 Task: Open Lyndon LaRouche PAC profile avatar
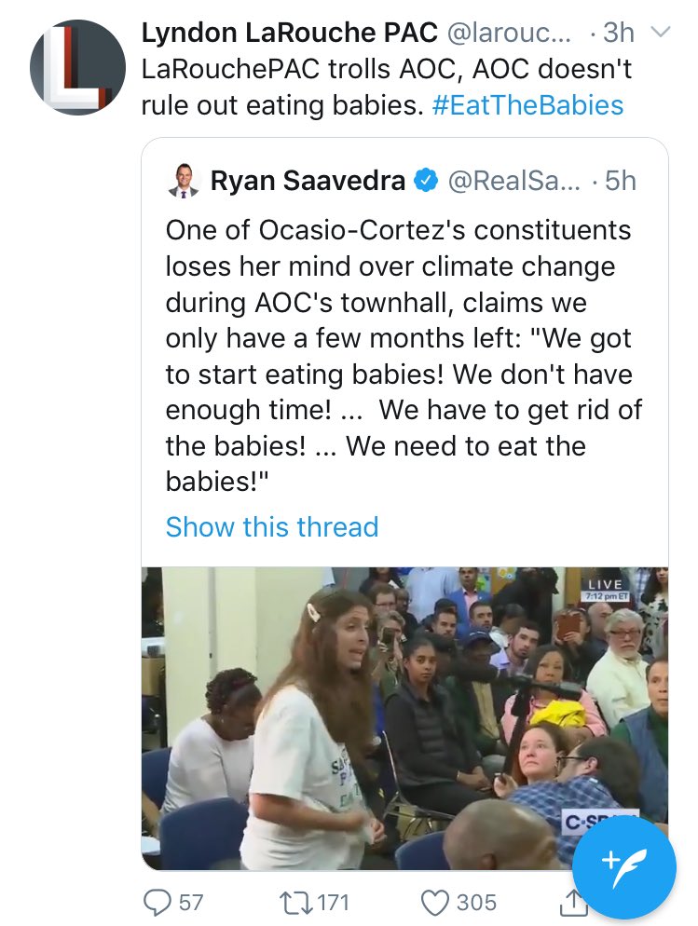pos(77,67)
